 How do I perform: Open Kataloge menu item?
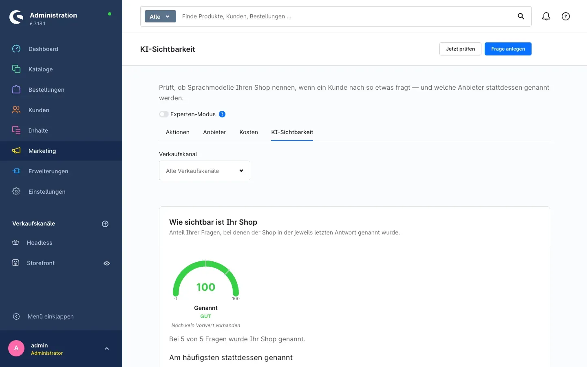click(x=61, y=69)
